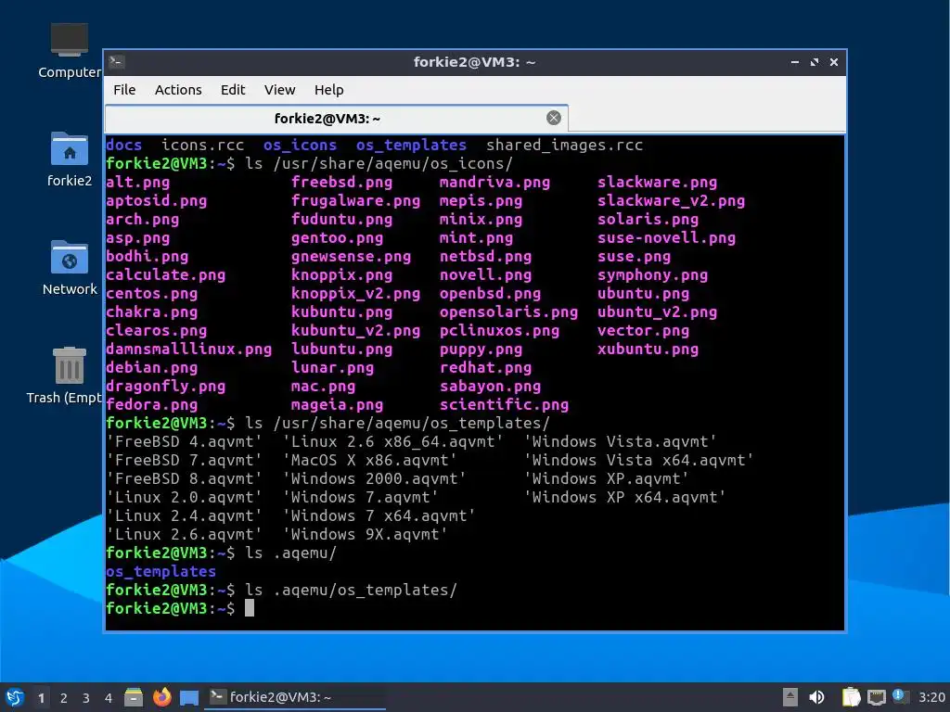
Task: Click 'knoppix_v2.png' in the listing
Action: coord(355,294)
